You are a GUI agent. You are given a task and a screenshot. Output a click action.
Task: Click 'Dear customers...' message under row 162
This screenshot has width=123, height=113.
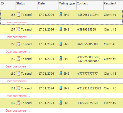point(18,111)
